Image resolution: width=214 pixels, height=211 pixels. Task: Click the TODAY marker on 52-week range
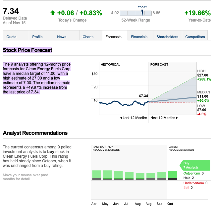click(x=142, y=13)
